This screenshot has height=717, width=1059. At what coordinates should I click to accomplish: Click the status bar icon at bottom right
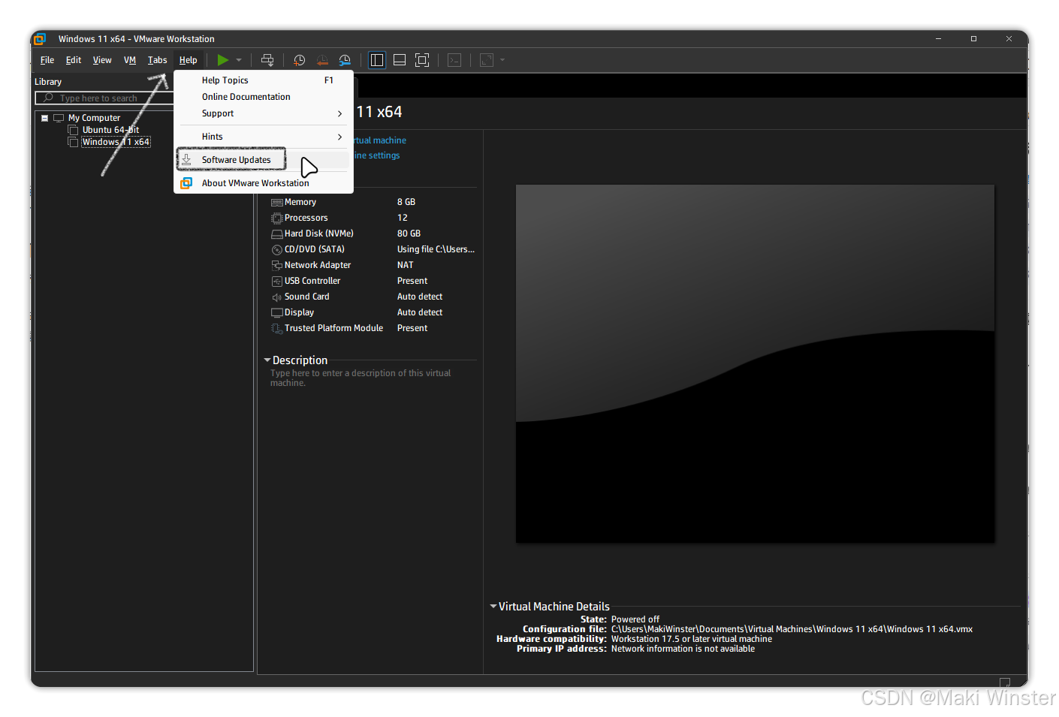(1005, 682)
